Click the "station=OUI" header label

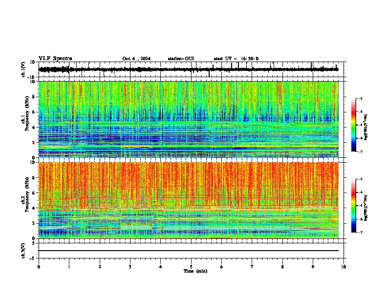pos(181,59)
